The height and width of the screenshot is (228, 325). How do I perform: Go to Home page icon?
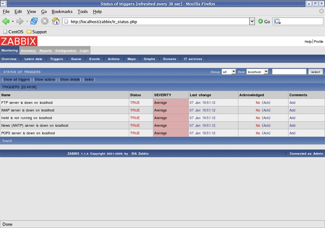click(x=55, y=21)
